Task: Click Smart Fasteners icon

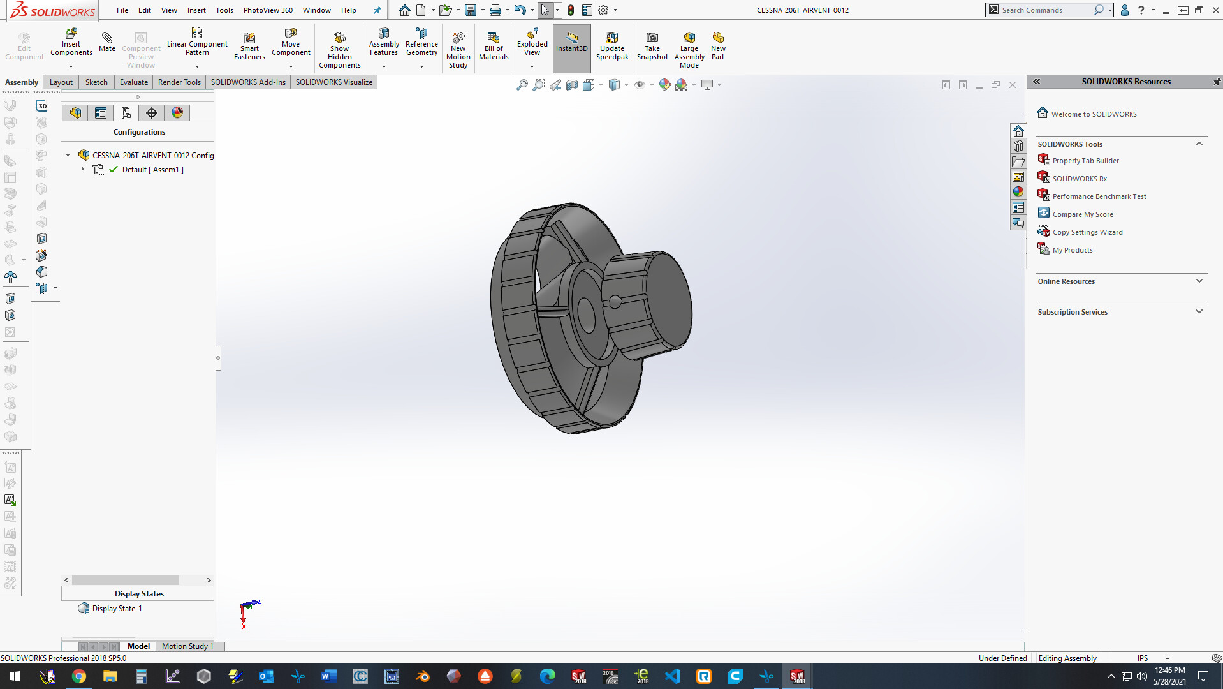Action: [x=249, y=46]
